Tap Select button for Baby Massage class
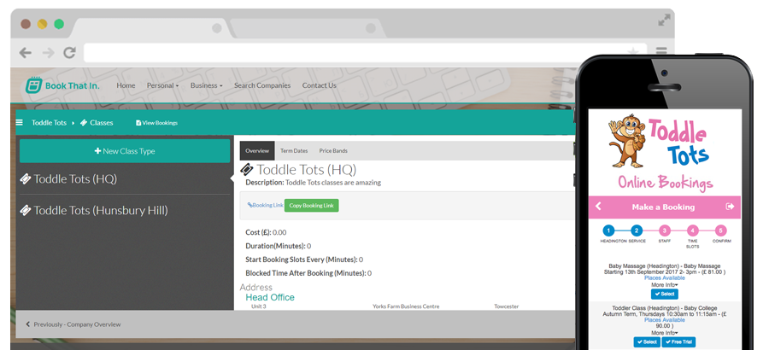The image size is (769, 350). (x=665, y=295)
